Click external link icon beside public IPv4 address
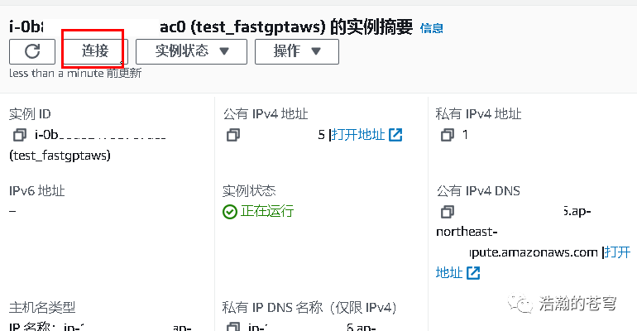This screenshot has width=637, height=331. click(x=395, y=135)
